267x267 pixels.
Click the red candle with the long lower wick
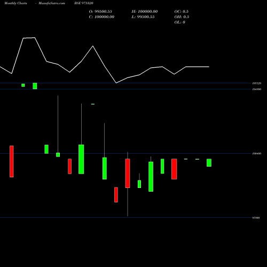click(x=128, y=173)
